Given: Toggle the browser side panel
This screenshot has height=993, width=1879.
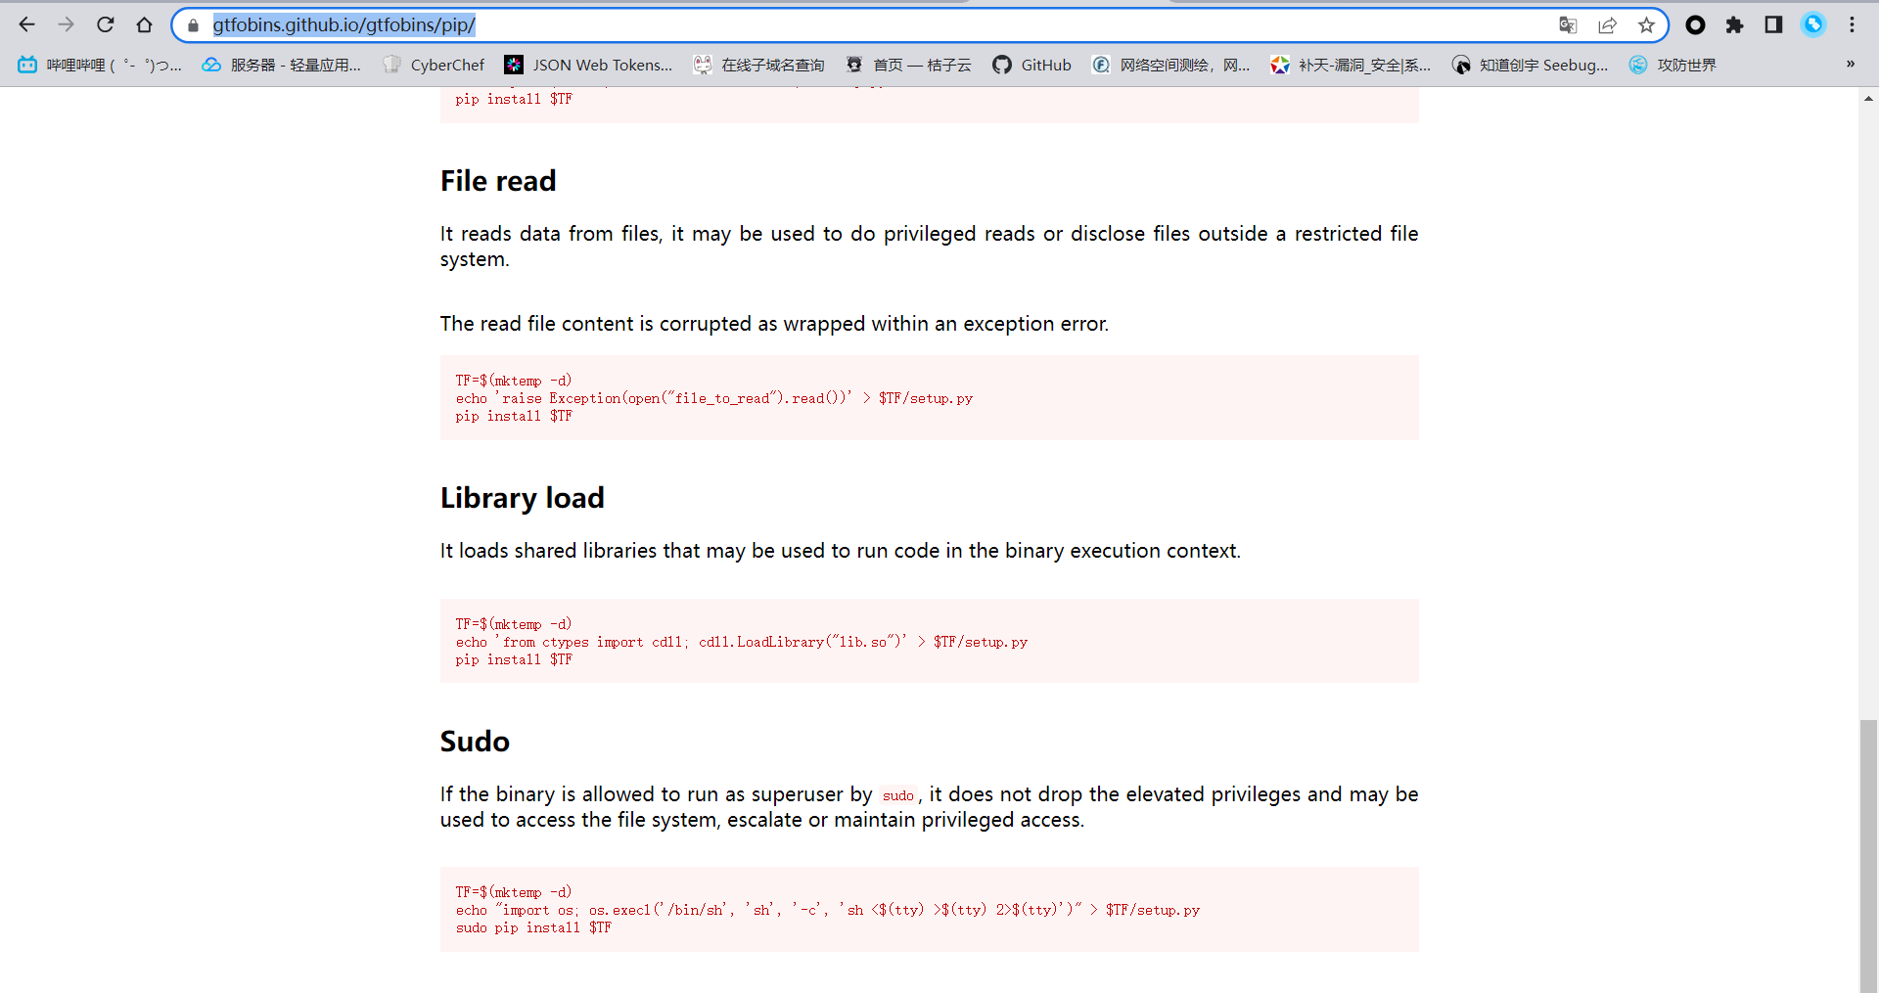Looking at the screenshot, I should (x=1773, y=25).
